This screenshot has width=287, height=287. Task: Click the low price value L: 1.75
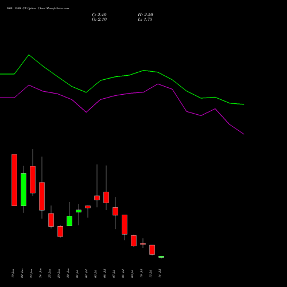click(x=145, y=20)
